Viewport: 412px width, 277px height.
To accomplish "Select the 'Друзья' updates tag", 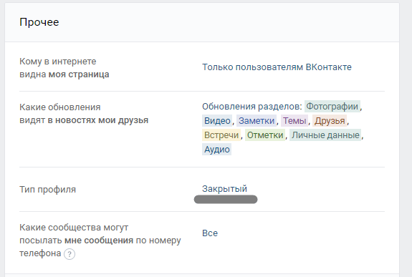I will tap(330, 121).
